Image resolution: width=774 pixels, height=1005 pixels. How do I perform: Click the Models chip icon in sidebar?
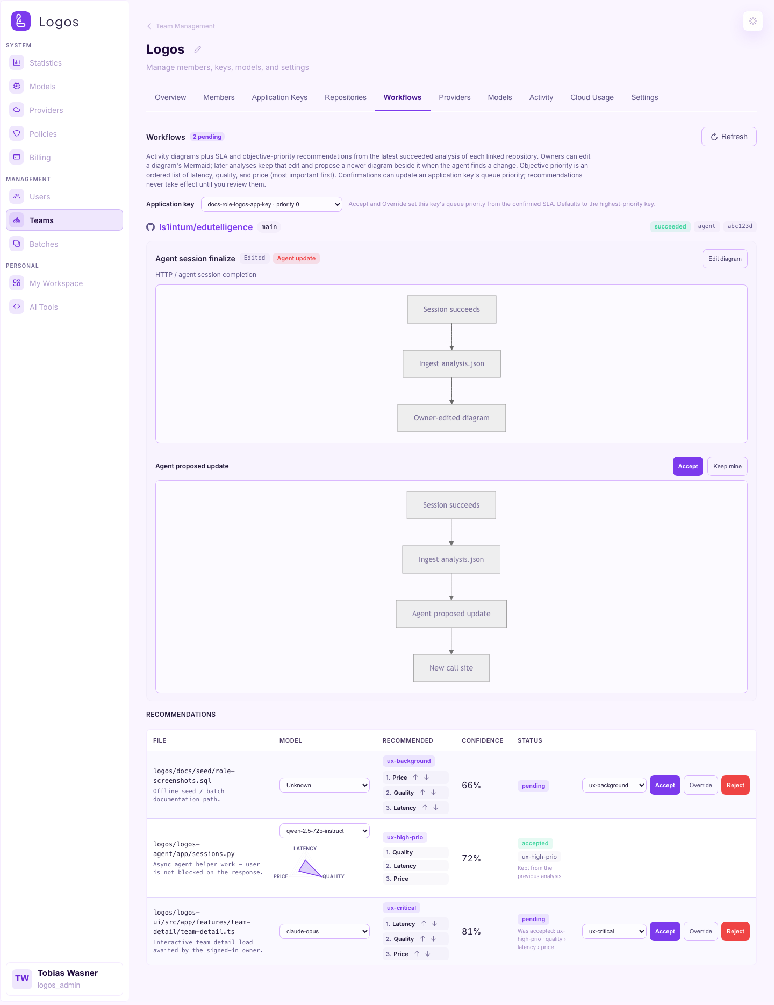[x=17, y=86]
